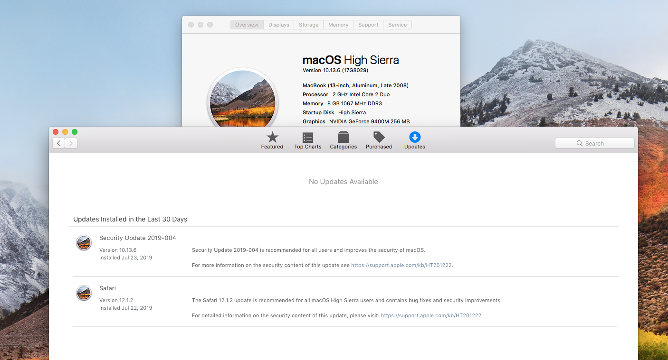Click 'No Updates Available' message
The image size is (668, 360).
344,182
